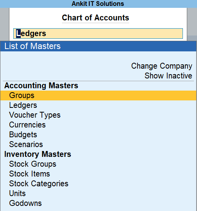Open Godowns in Inventory Masters
Image resolution: width=197 pixels, height=211 pixels.
(98, 203)
